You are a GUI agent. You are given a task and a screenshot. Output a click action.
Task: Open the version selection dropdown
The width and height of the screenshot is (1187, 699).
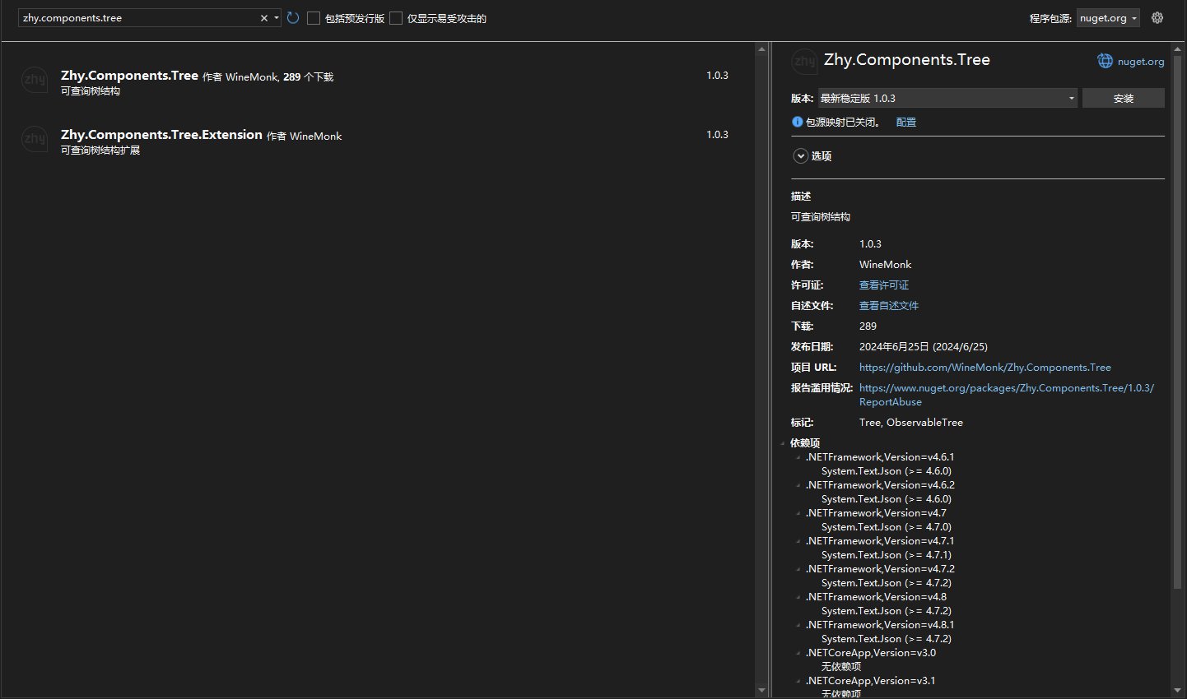(947, 98)
